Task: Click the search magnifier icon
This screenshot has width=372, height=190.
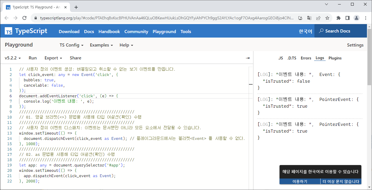Action: point(321,31)
